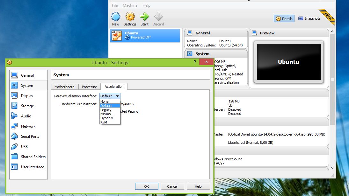Select the Acceleration tab

(x=114, y=87)
